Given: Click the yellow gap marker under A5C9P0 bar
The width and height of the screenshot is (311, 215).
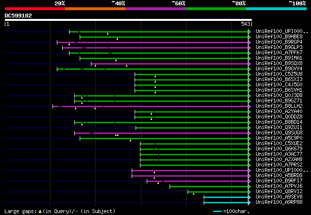Looking at the screenshot, I should (130, 140).
